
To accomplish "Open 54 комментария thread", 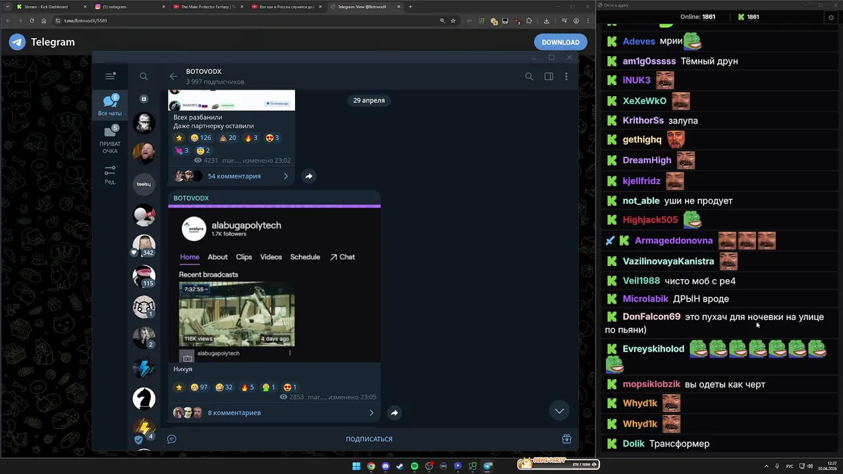I will pyautogui.click(x=234, y=176).
